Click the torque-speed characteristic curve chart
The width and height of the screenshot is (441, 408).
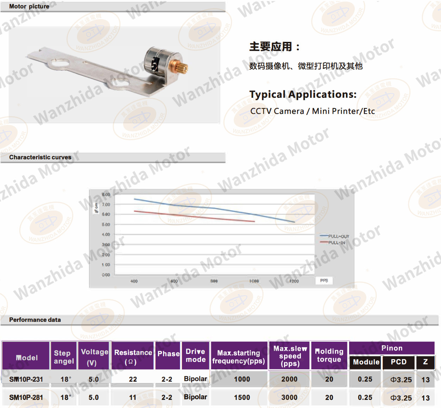[221, 238]
